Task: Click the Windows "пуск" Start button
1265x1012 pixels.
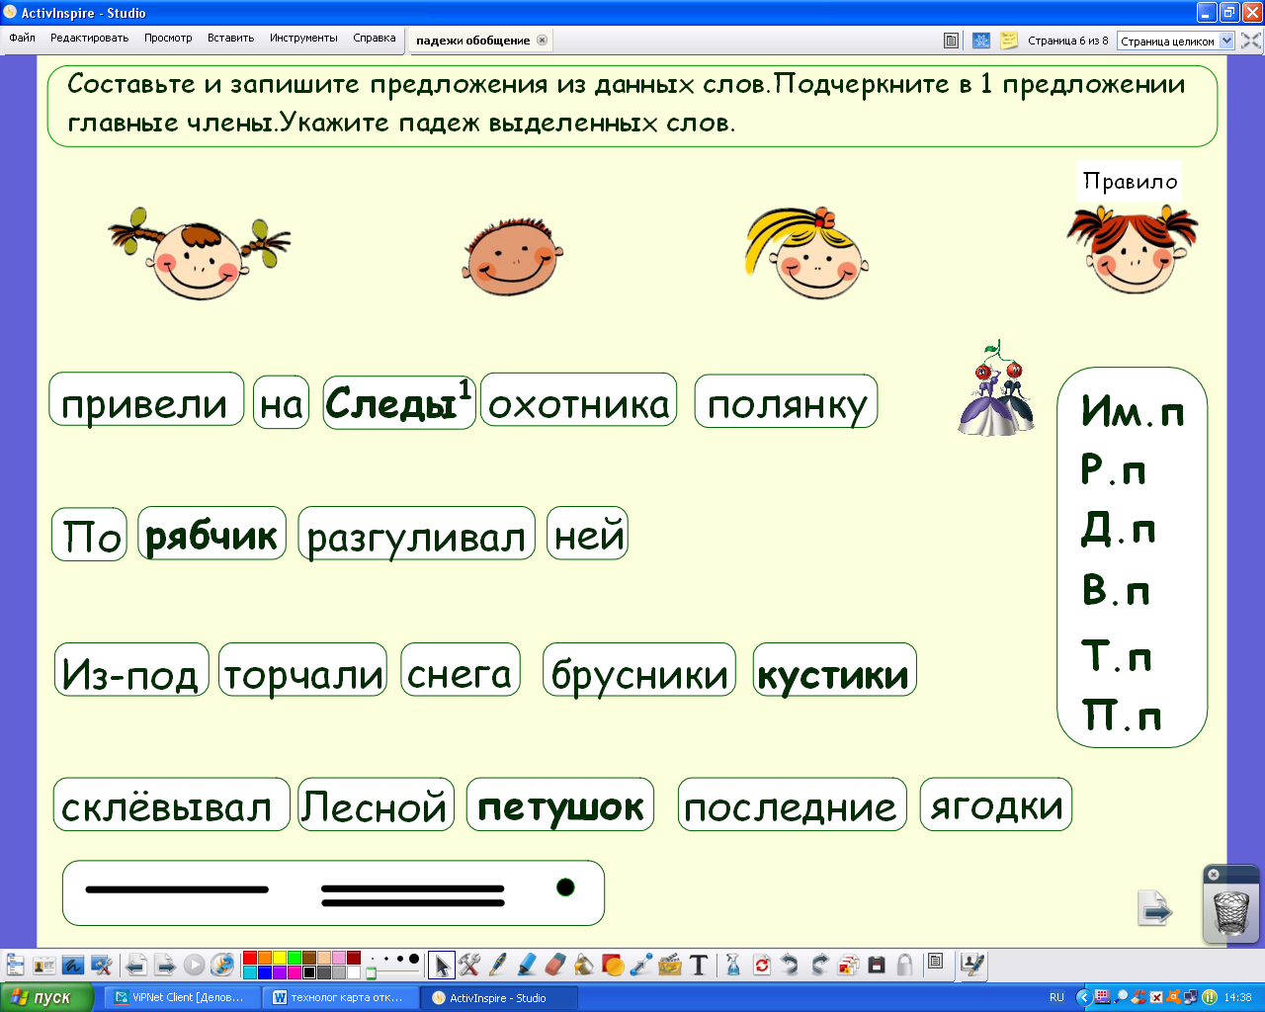Action: pos(45,997)
